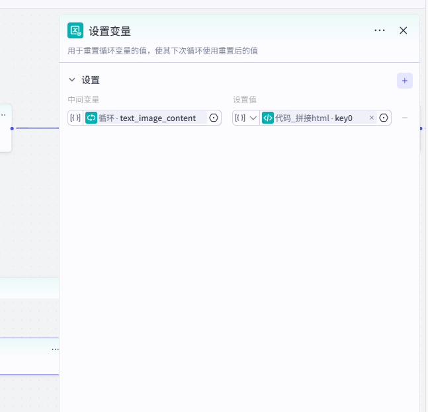Click the code icon of 代码_拼接html

268,118
